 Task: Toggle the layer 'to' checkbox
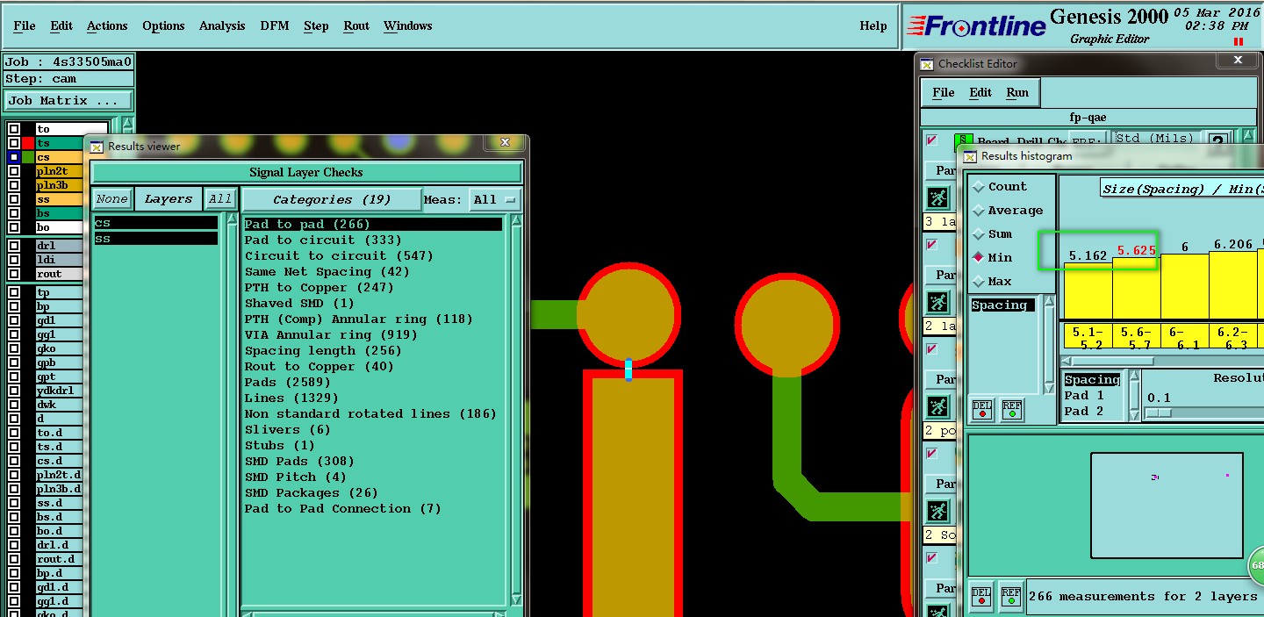14,129
